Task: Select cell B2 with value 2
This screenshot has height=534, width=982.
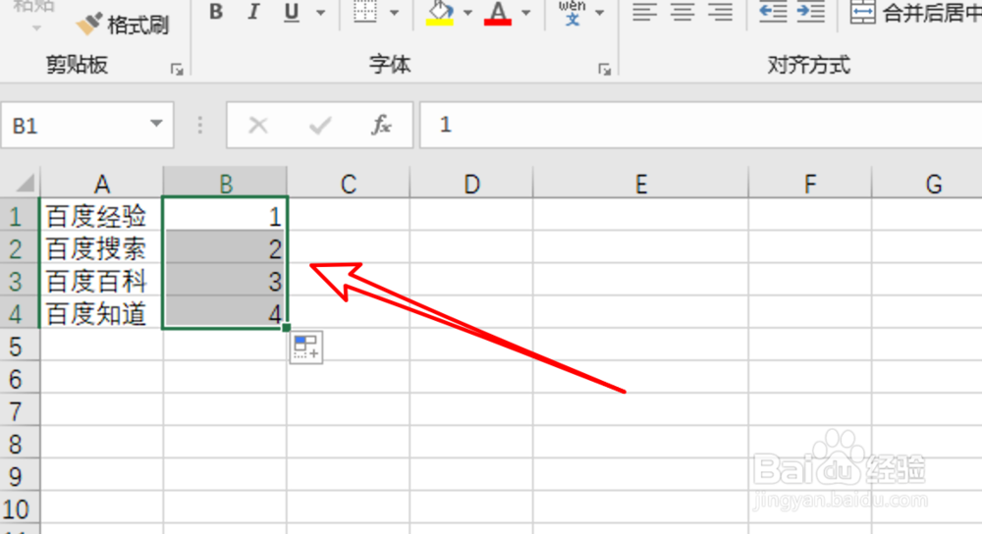Action: (x=226, y=248)
